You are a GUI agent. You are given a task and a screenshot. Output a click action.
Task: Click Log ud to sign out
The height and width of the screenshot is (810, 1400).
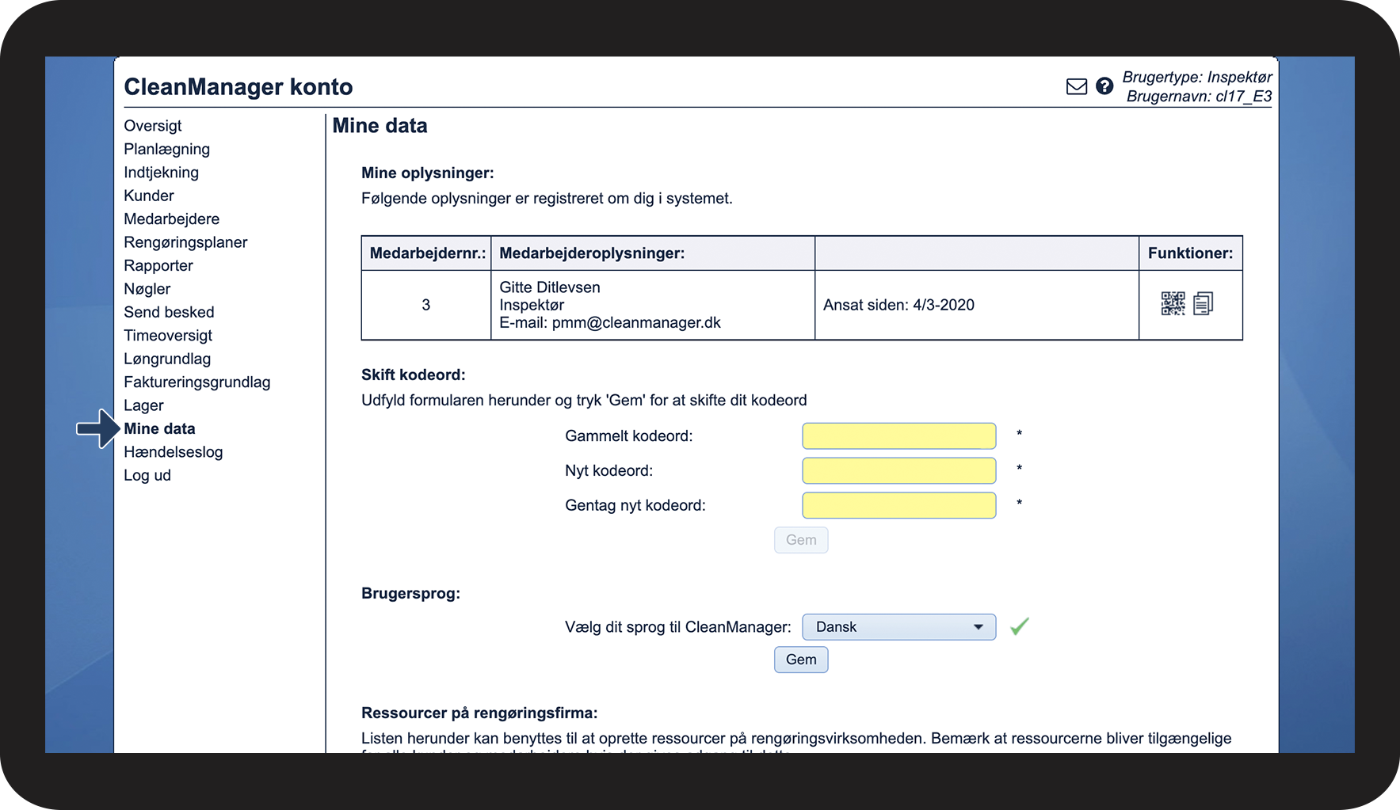click(147, 475)
